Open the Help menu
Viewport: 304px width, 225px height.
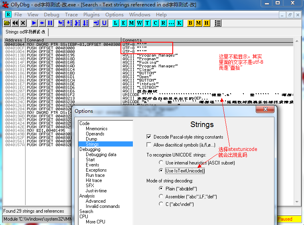pyautogui.click(x=161, y=15)
